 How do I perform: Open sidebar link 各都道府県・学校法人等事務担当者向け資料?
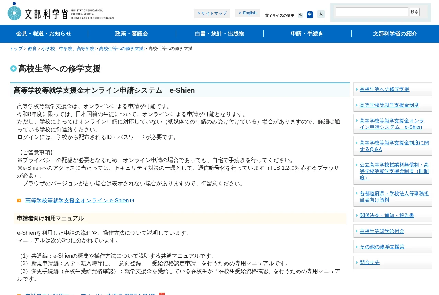click(394, 197)
